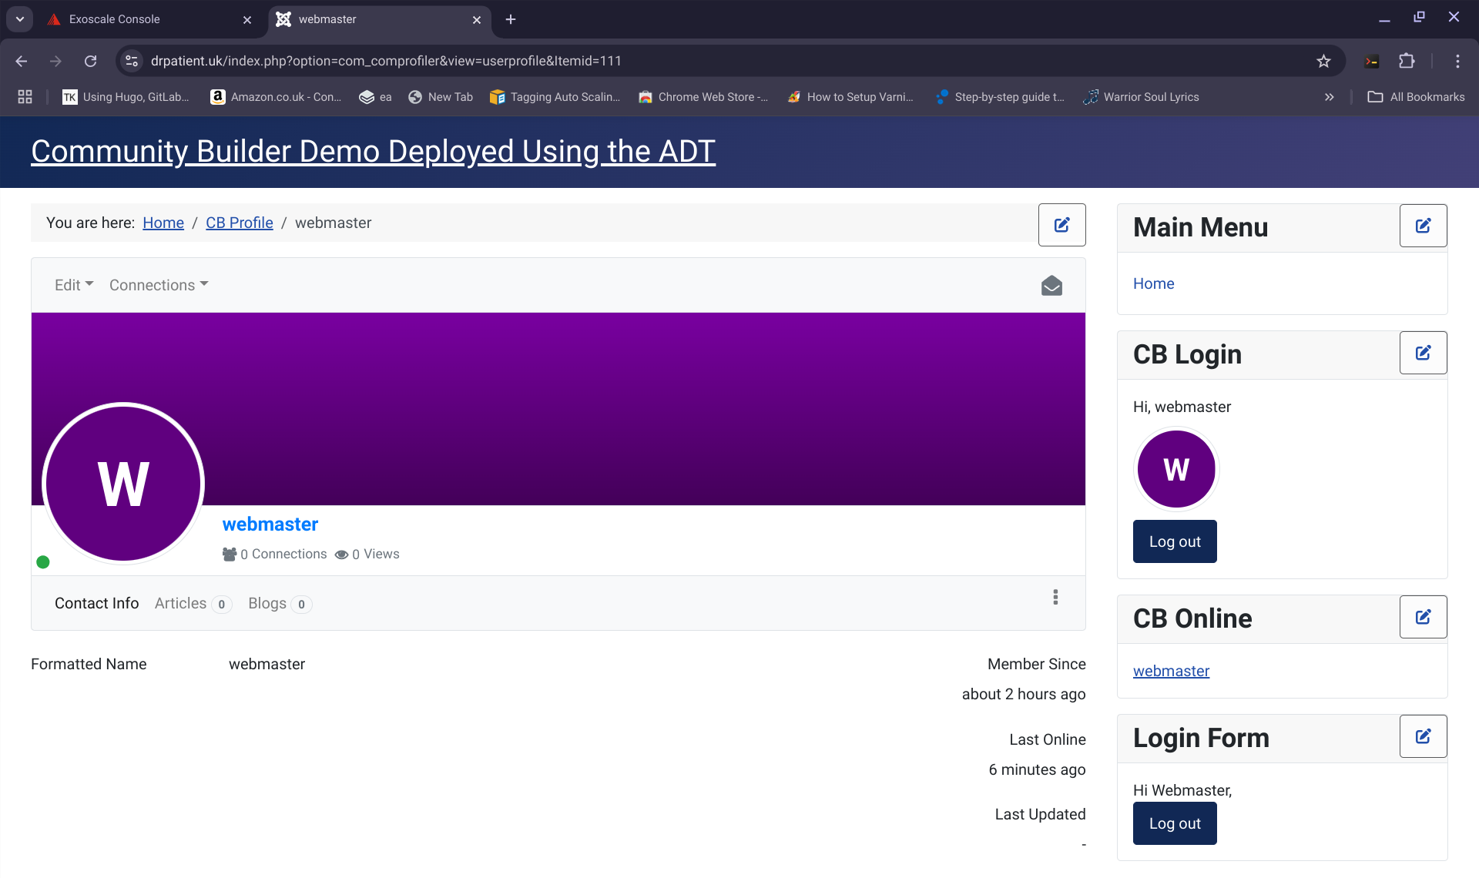Open the private messages envelope icon
This screenshot has width=1479, height=878.
(1051, 286)
